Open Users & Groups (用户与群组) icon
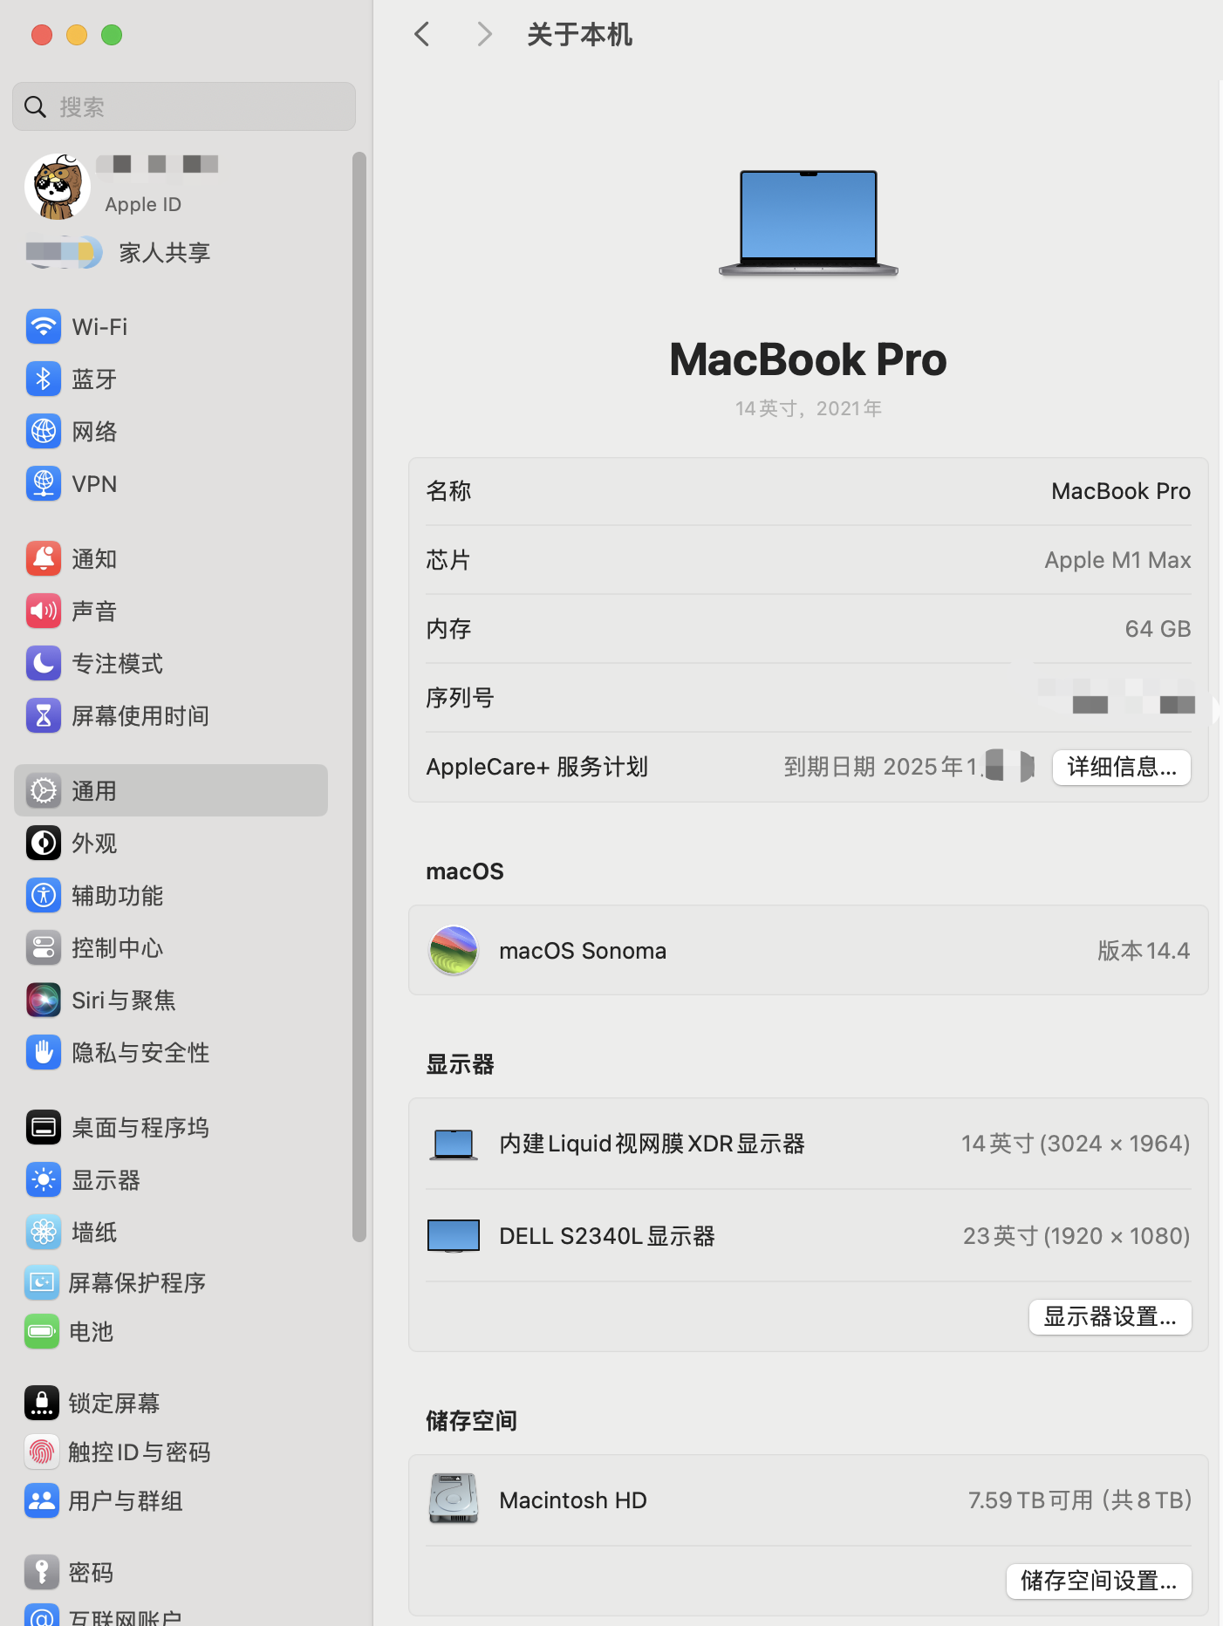 [x=42, y=1501]
